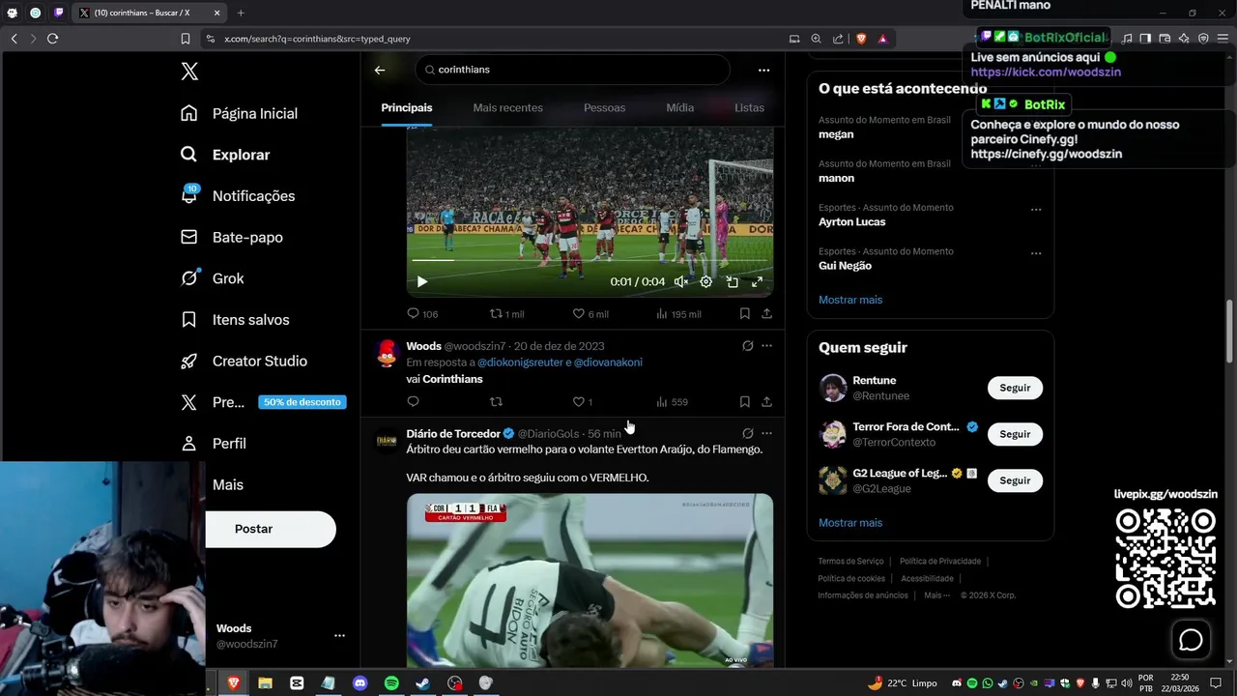This screenshot has width=1237, height=696.
Task: Share Woods' vai Corinthians post
Action: coord(766,401)
